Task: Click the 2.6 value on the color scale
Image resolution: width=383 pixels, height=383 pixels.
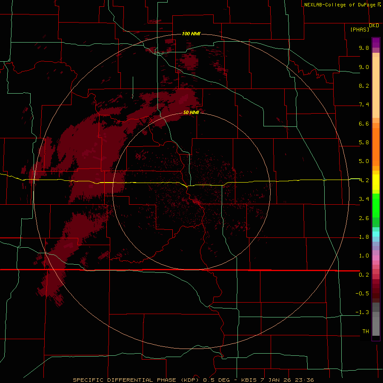Action: click(x=364, y=218)
